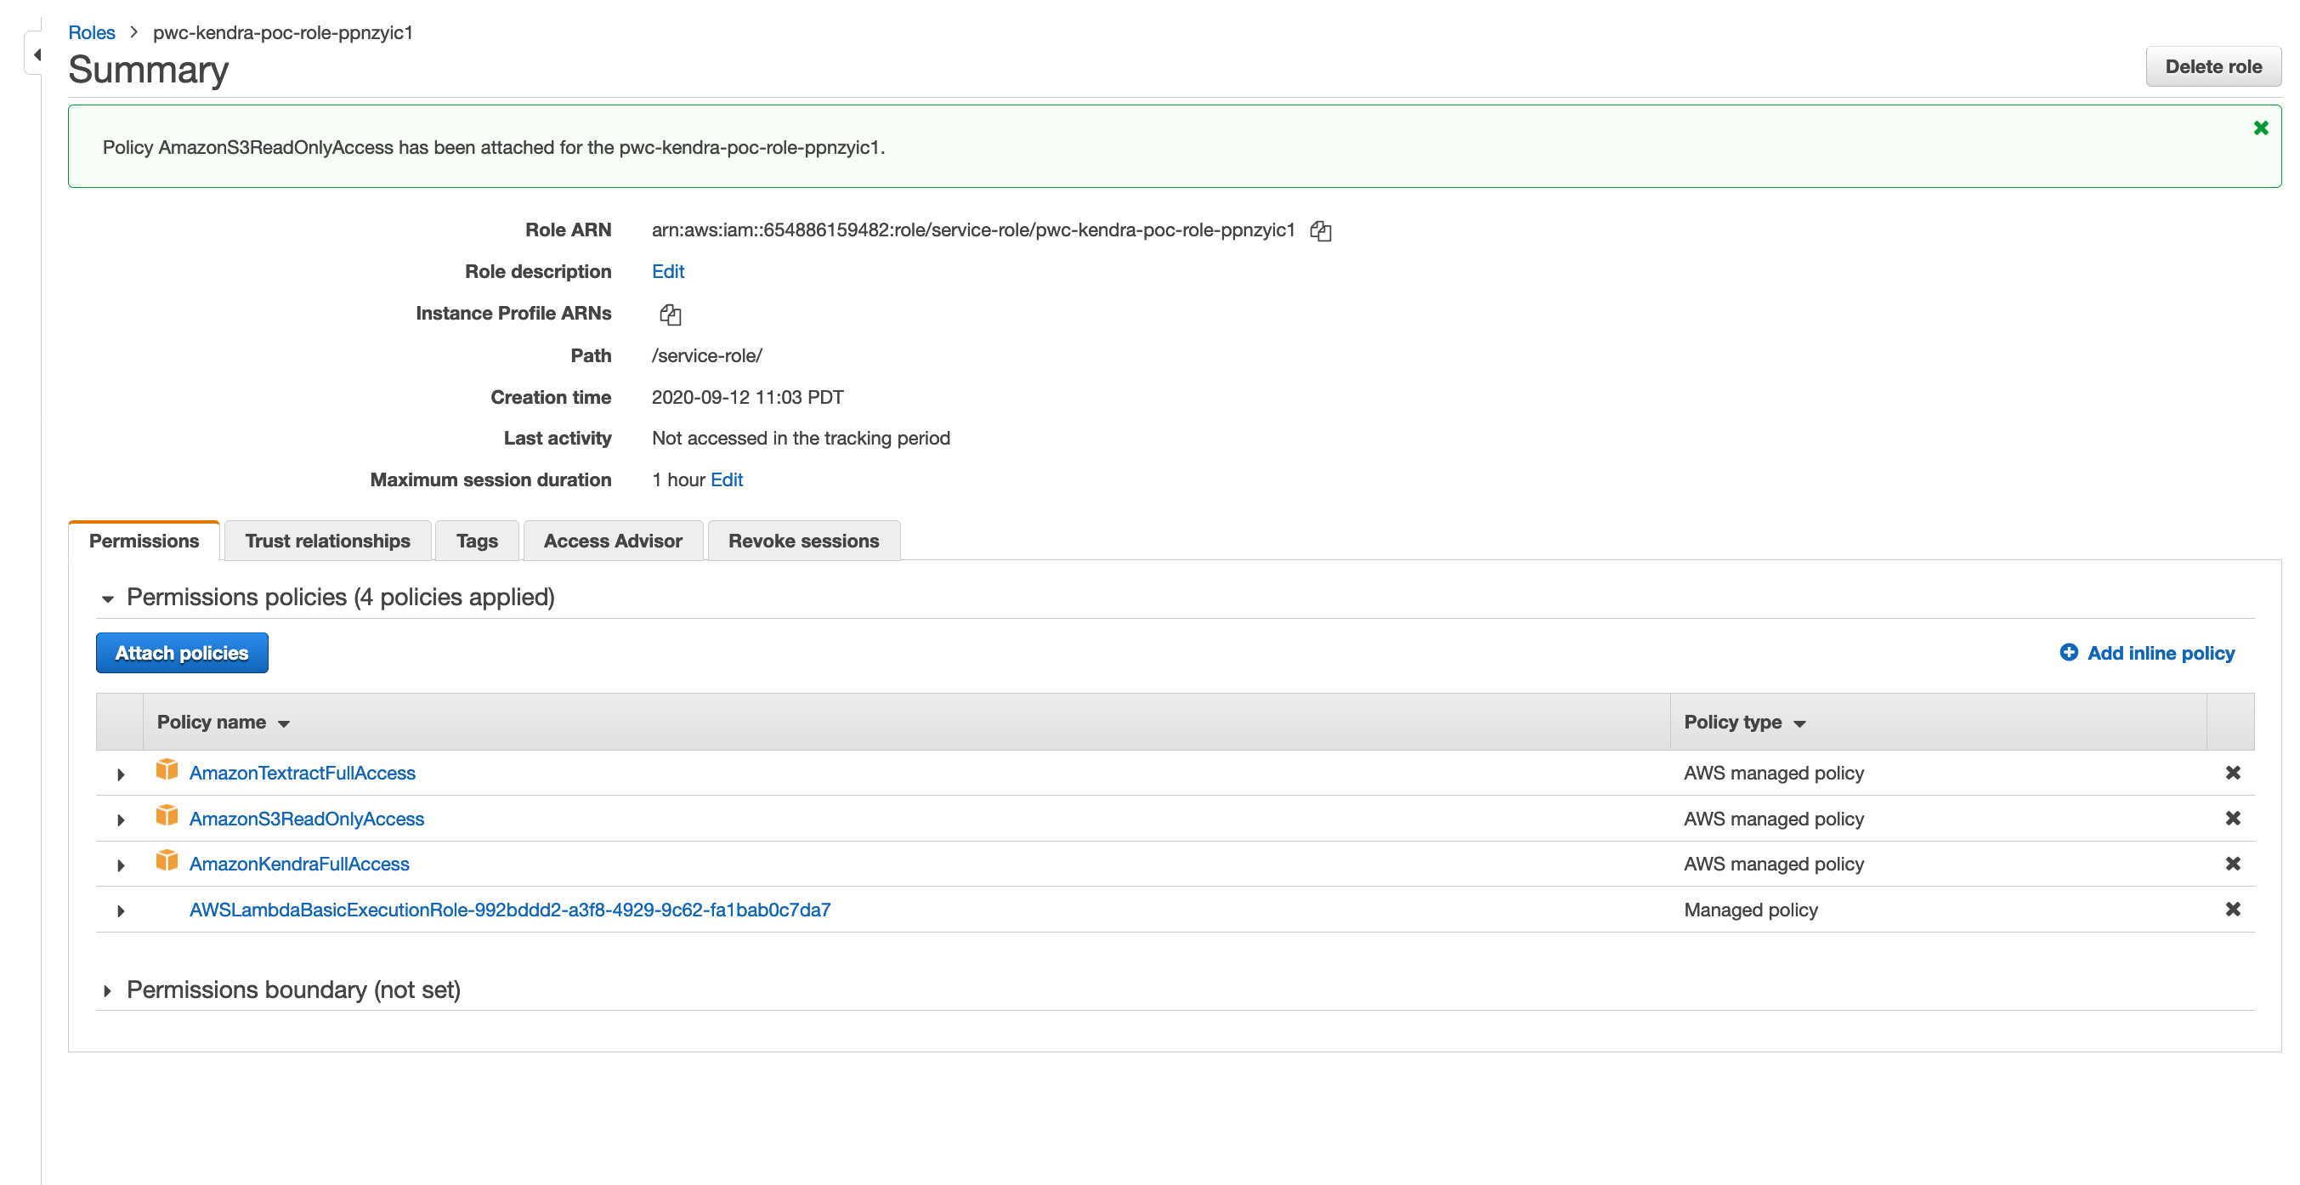Click the /service-role/ path value
The image size is (2300, 1185).
[707, 355]
